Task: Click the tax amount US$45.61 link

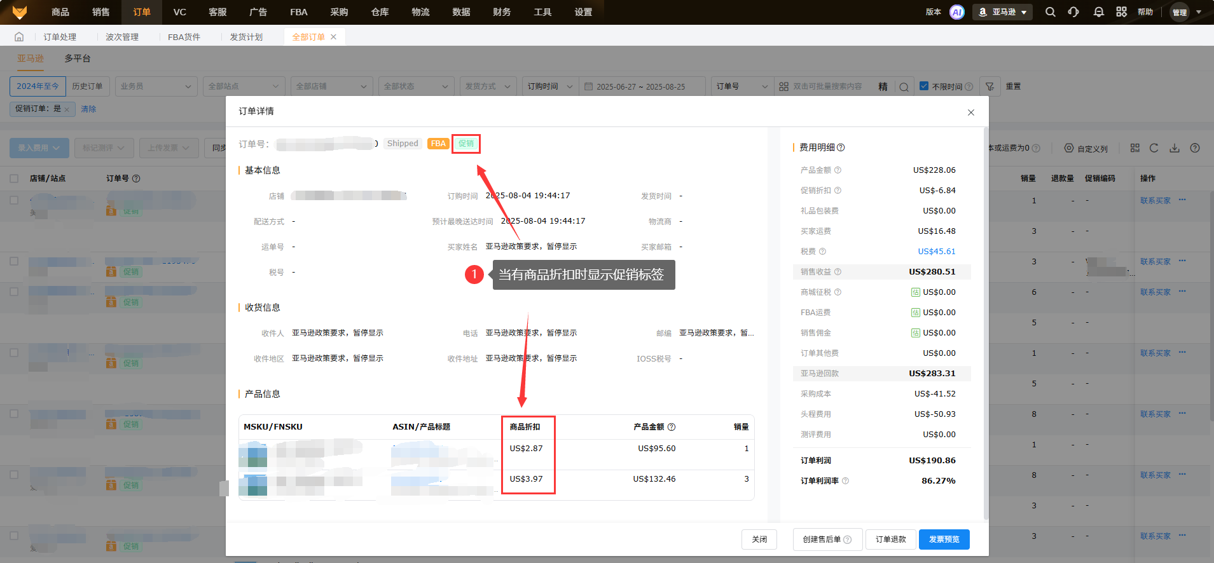Action: pos(937,252)
